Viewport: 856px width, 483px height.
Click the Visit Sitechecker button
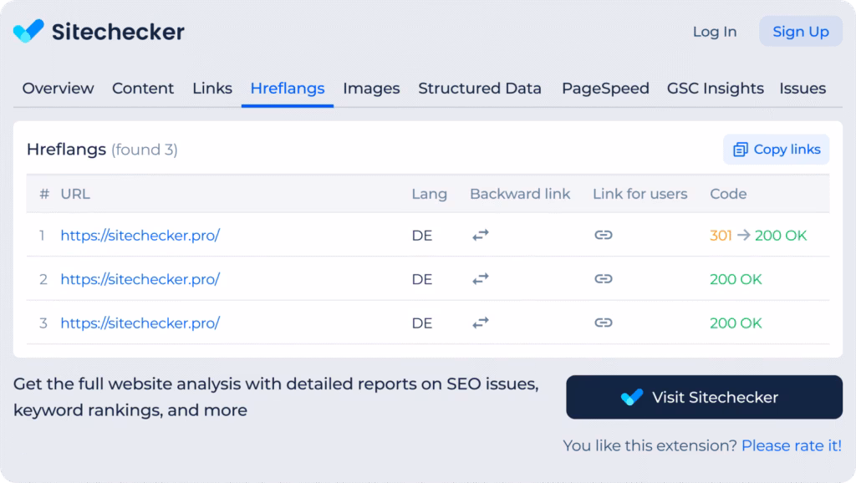[704, 396]
